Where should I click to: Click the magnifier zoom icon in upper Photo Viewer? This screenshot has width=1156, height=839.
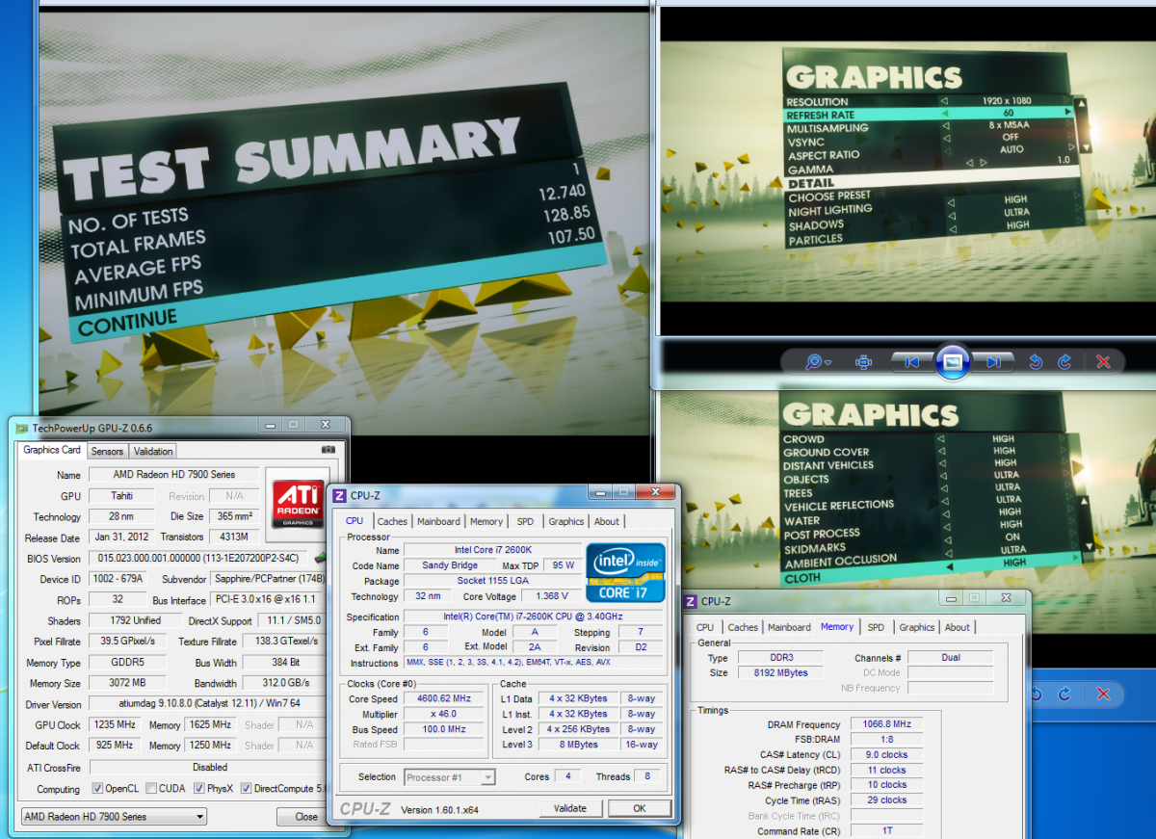tap(814, 362)
